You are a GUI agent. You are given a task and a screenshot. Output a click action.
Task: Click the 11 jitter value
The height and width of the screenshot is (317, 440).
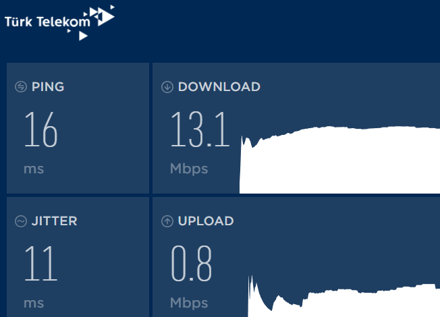(41, 263)
